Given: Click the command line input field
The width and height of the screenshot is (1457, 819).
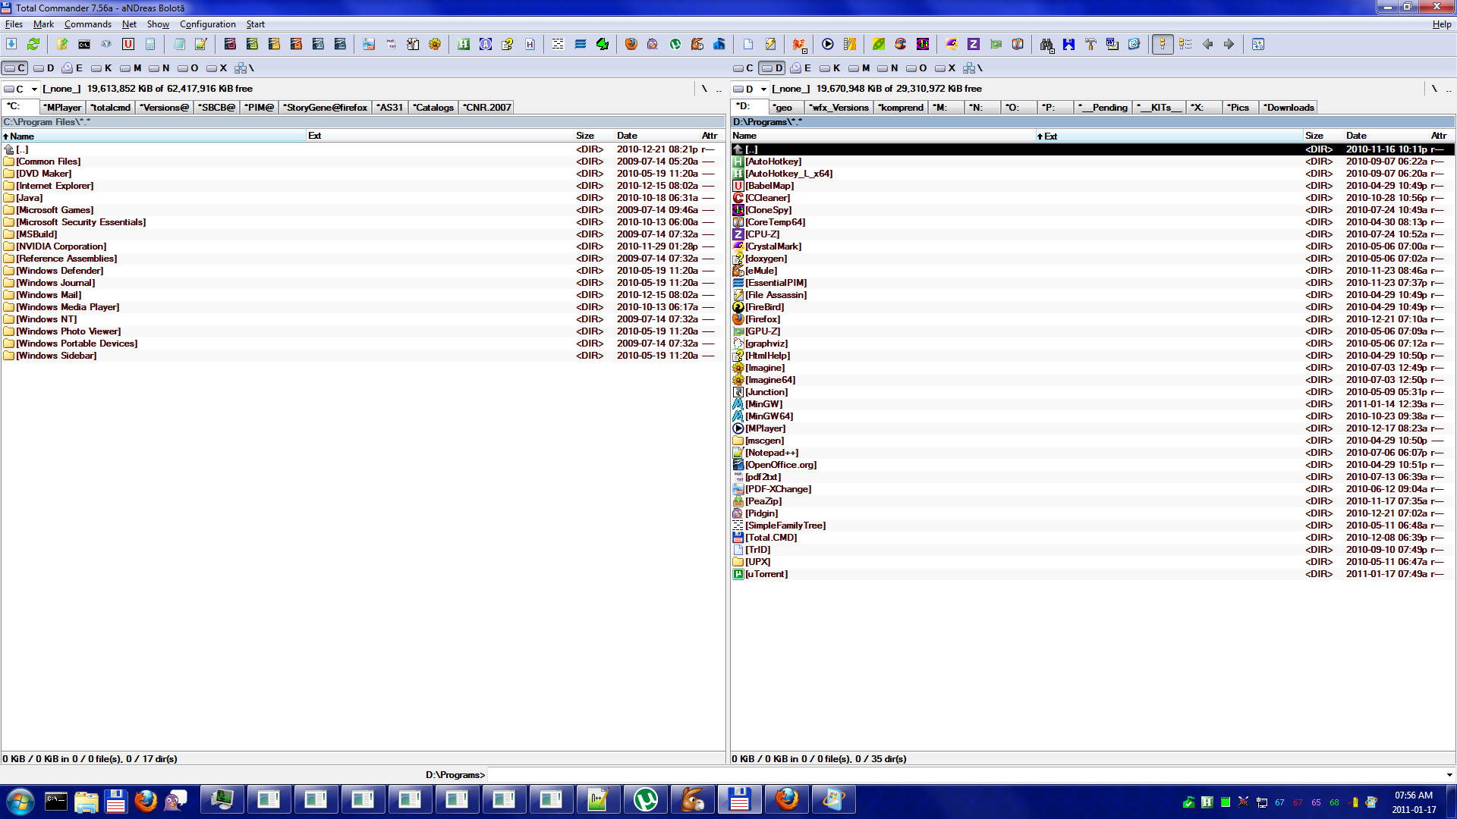Looking at the screenshot, I should [x=965, y=775].
